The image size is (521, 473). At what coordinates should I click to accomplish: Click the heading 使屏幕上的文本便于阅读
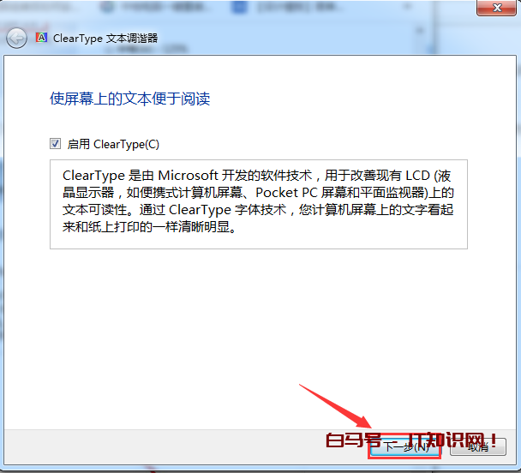click(x=130, y=99)
